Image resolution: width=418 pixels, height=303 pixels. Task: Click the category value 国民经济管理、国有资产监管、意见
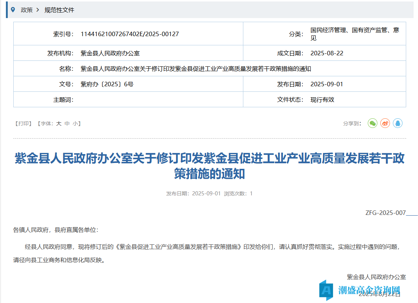click(x=355, y=34)
